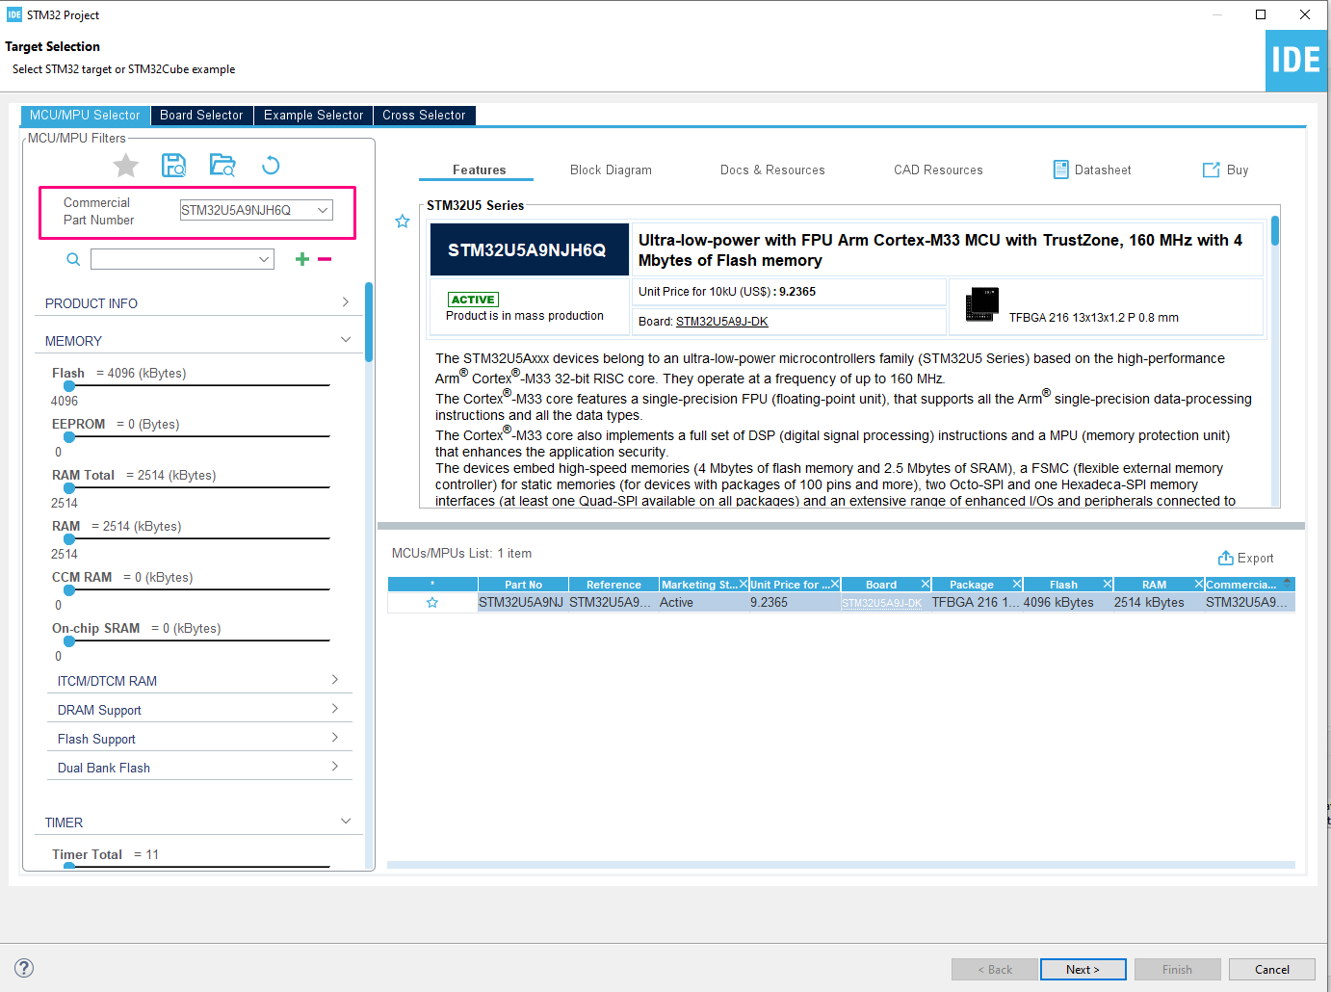
Task: Export the MCUs/MPUs list
Action: (x=1246, y=558)
